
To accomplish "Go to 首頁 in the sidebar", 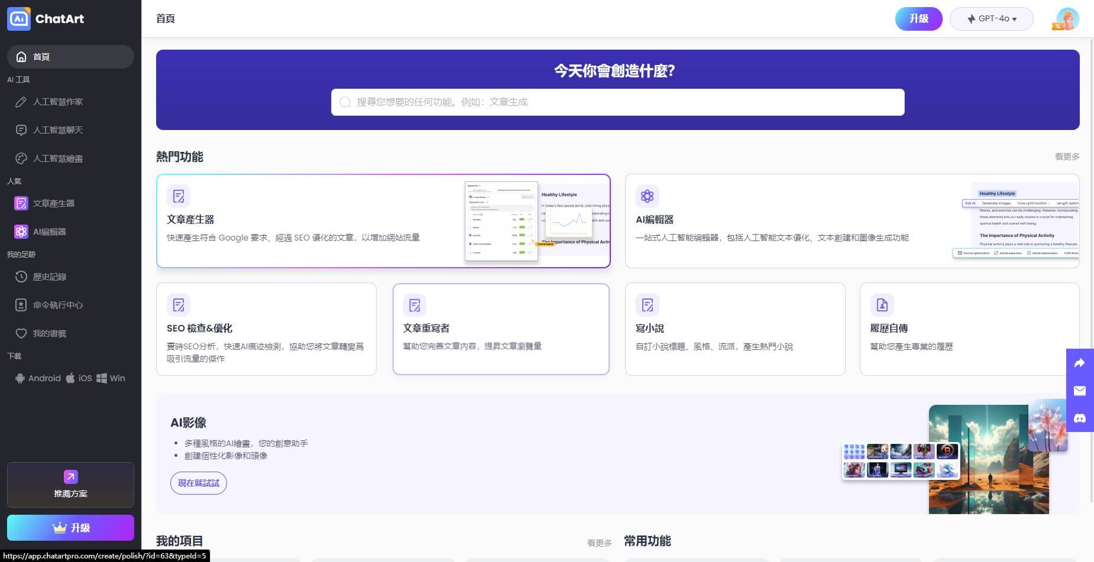I will click(70, 57).
